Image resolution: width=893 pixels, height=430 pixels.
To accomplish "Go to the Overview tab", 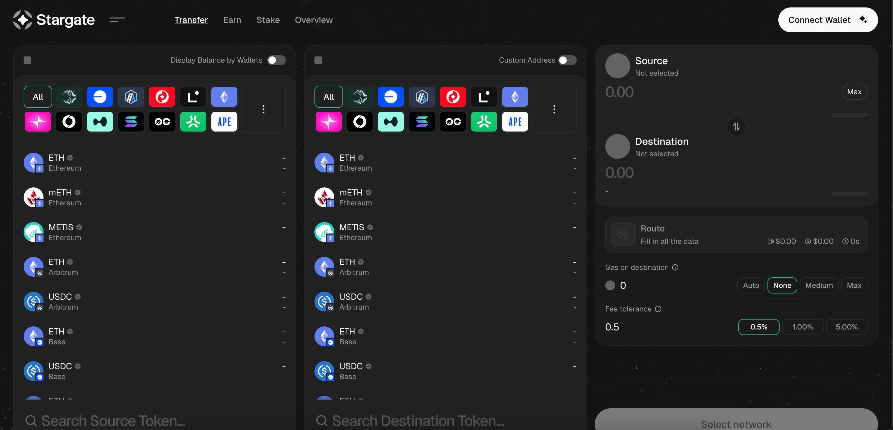I will pos(314,20).
